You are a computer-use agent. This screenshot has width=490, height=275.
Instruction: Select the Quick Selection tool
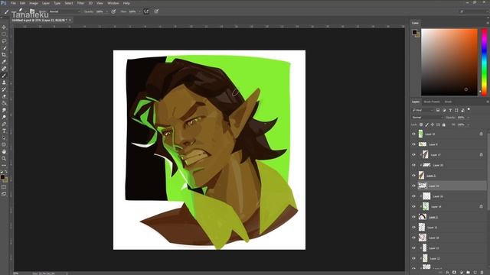4,48
